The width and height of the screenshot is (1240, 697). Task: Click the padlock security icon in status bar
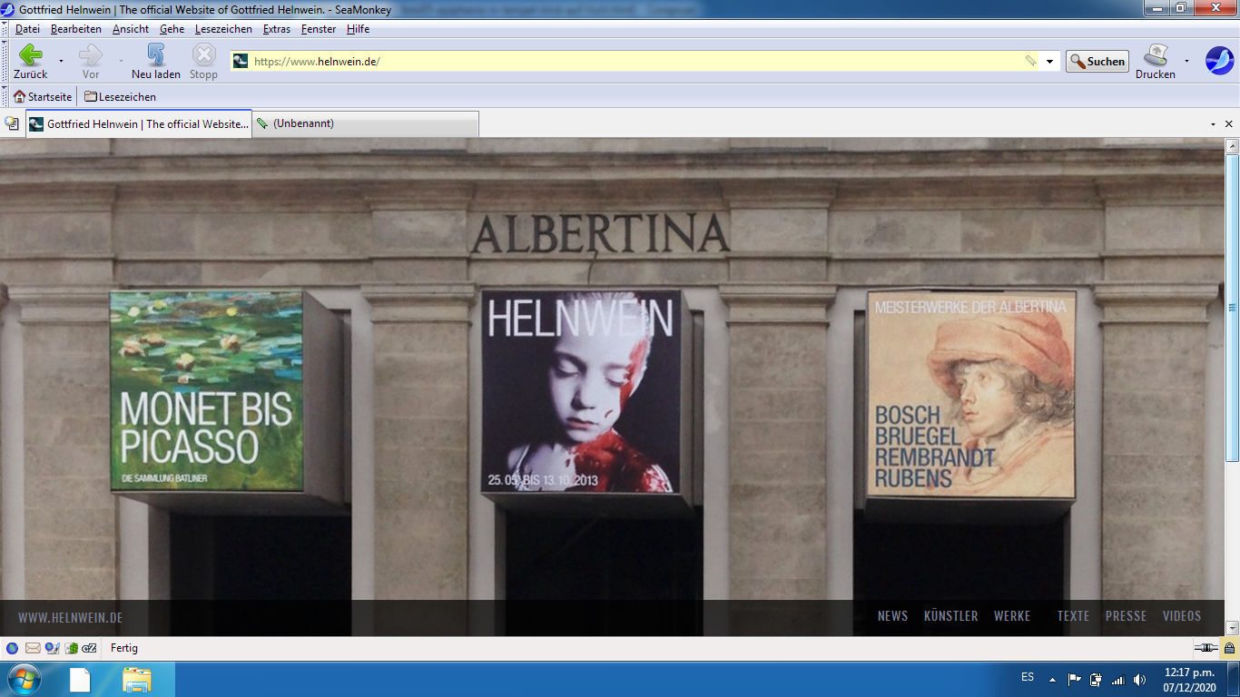(1229, 648)
